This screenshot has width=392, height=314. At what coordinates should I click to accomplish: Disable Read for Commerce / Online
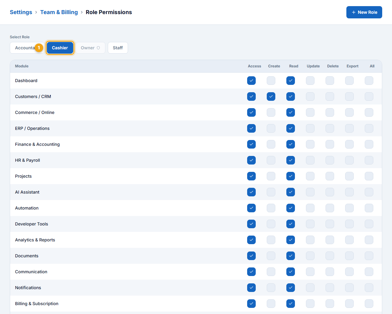click(291, 112)
